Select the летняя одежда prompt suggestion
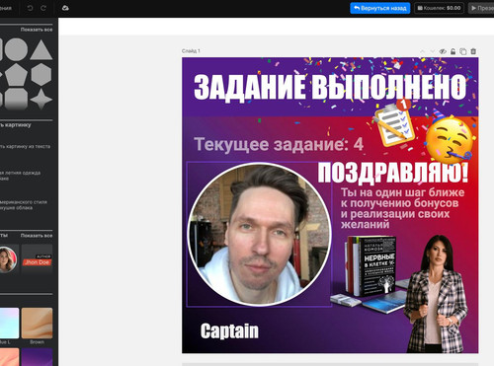 point(21,176)
